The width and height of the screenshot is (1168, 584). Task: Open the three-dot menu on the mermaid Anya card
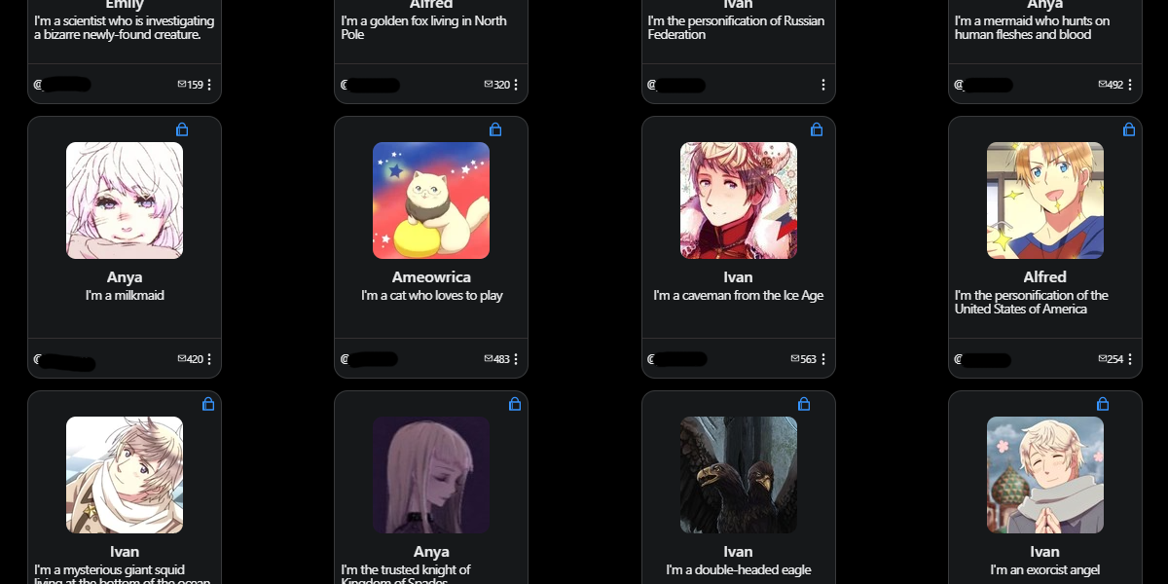click(1130, 85)
